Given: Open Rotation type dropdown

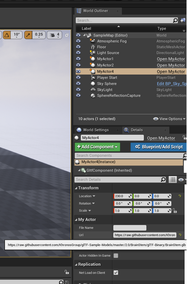Looking at the screenshot, I should coord(93,203).
